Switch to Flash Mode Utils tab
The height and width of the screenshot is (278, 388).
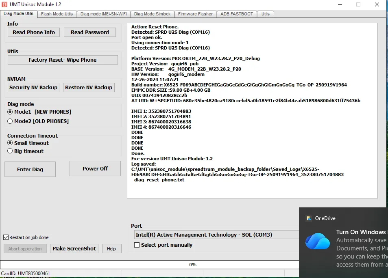[x=57, y=14]
